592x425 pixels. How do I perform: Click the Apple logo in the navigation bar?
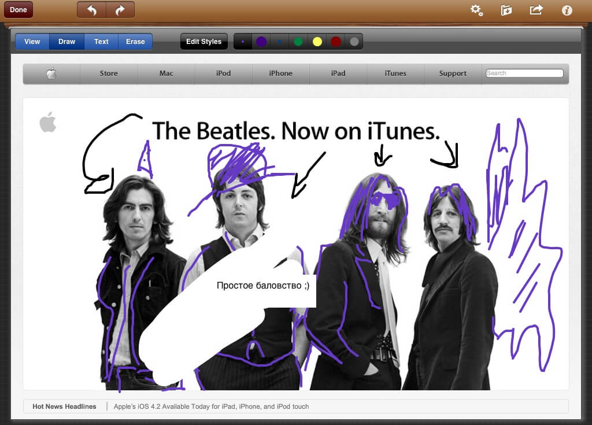51,73
